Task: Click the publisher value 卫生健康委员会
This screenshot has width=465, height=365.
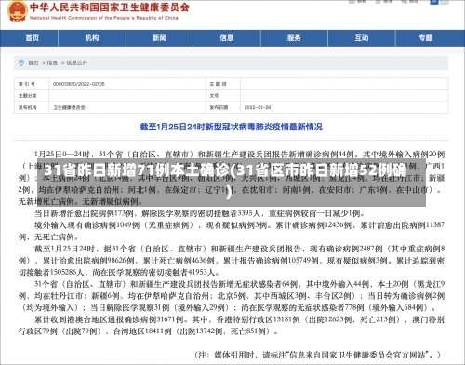Action: click(x=69, y=107)
